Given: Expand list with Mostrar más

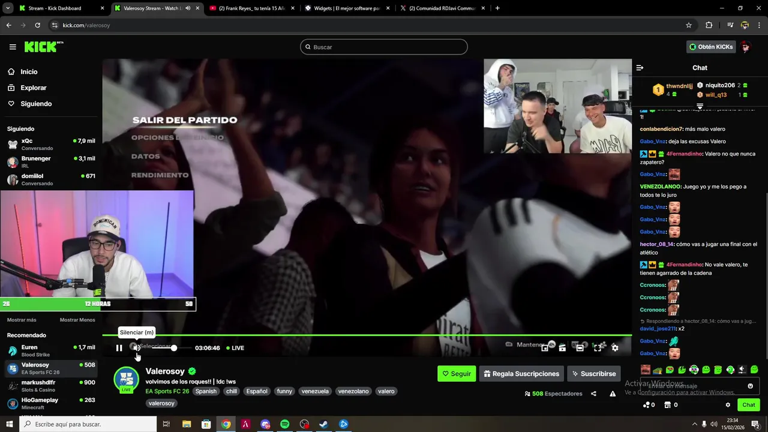Looking at the screenshot, I should (x=22, y=320).
